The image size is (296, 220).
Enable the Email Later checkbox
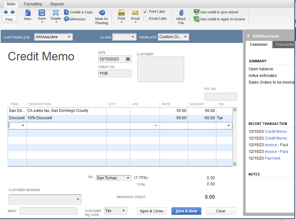[x=145, y=18]
